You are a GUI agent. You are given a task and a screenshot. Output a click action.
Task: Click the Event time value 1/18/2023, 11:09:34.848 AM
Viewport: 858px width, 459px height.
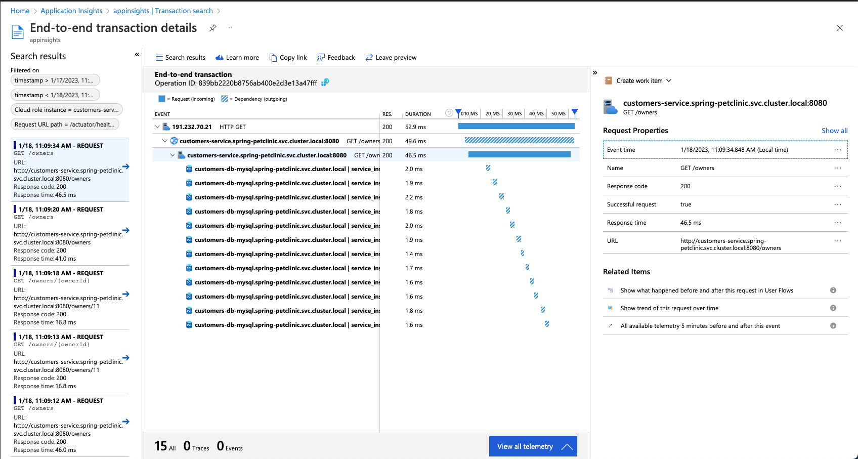[734, 150]
